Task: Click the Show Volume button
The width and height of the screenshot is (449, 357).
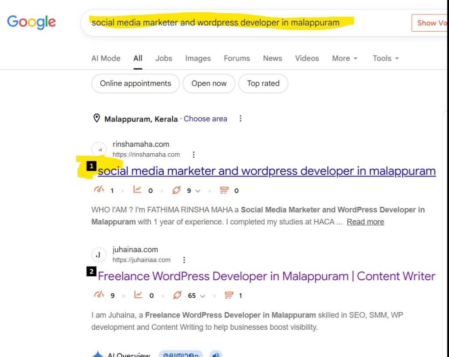Action: coord(430,23)
